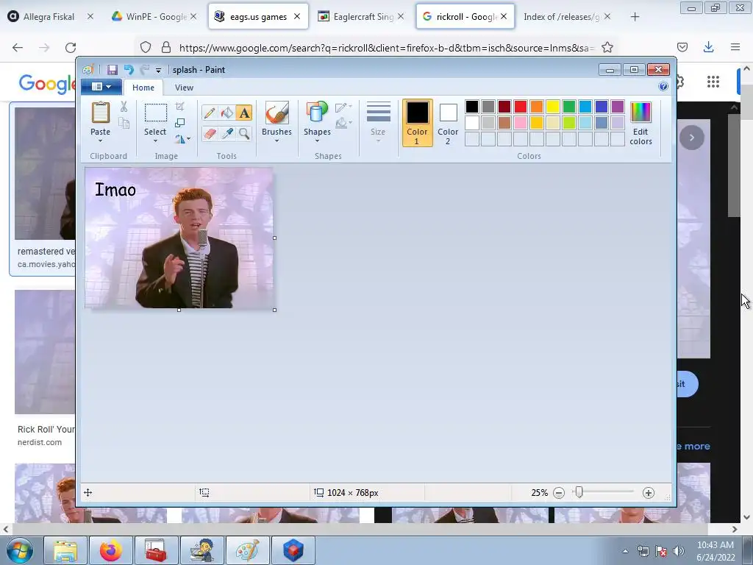753x565 pixels.
Task: Open Firefox from the taskbar
Action: click(111, 550)
